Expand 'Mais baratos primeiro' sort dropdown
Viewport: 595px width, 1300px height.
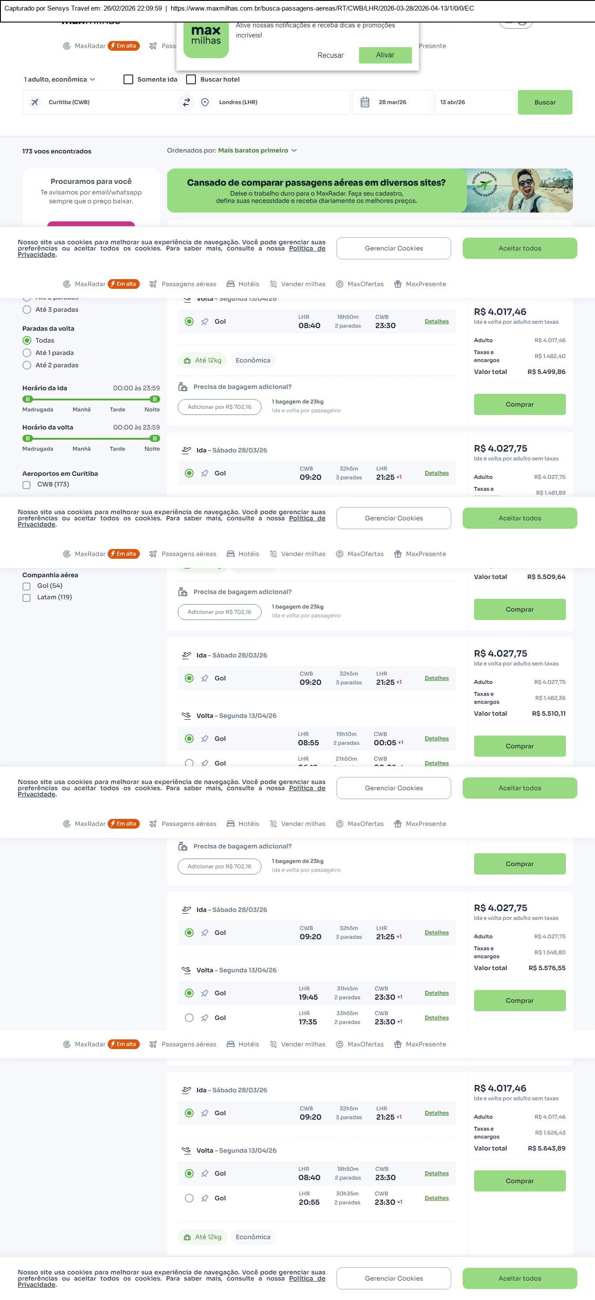click(x=258, y=150)
